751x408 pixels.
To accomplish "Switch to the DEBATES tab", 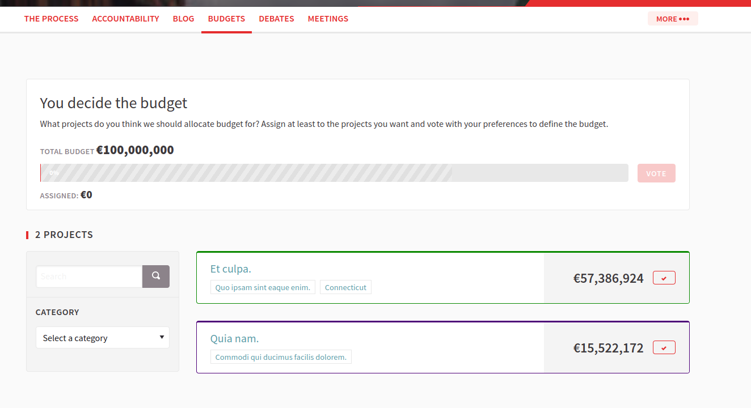I will coord(276,18).
